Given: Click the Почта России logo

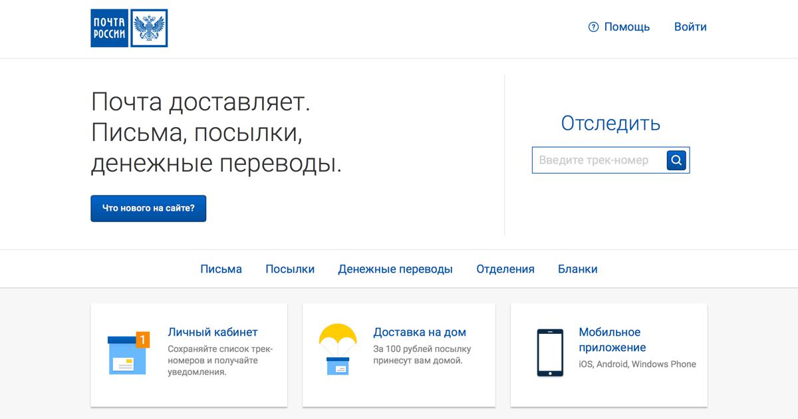Looking at the screenshot, I should [129, 28].
